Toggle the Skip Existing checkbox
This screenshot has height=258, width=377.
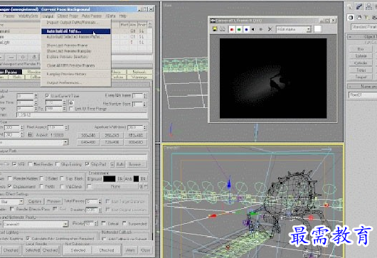tap(58, 164)
